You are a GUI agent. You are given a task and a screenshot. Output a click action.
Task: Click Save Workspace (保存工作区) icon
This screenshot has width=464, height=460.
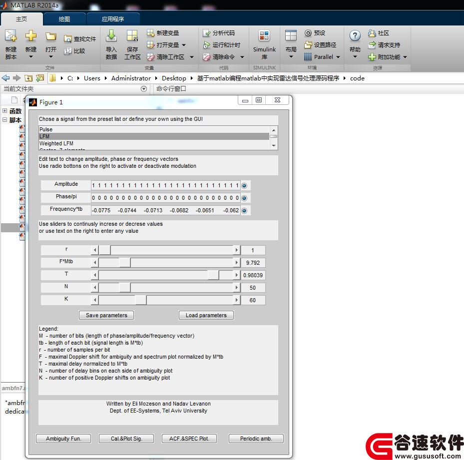click(x=132, y=35)
